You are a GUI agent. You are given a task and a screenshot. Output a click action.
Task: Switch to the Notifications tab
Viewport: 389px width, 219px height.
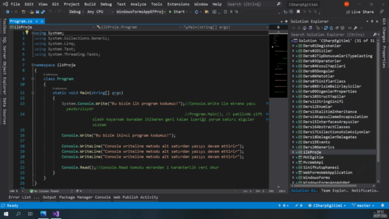pyautogui.click(x=365, y=190)
